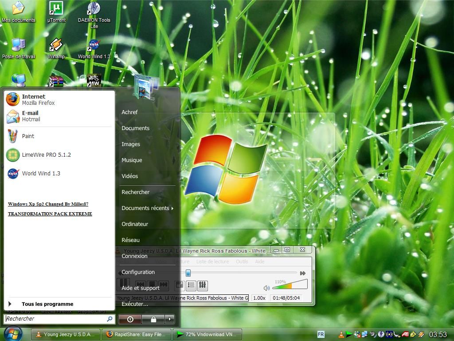This screenshot has height=341, width=454.
Task: Open Vidéos in start menu
Action: [x=130, y=176]
